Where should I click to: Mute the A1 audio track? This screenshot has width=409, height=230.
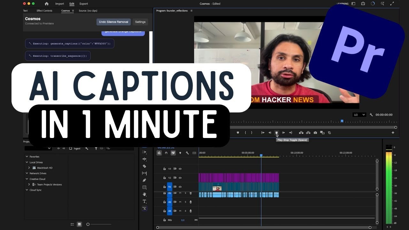(x=180, y=193)
